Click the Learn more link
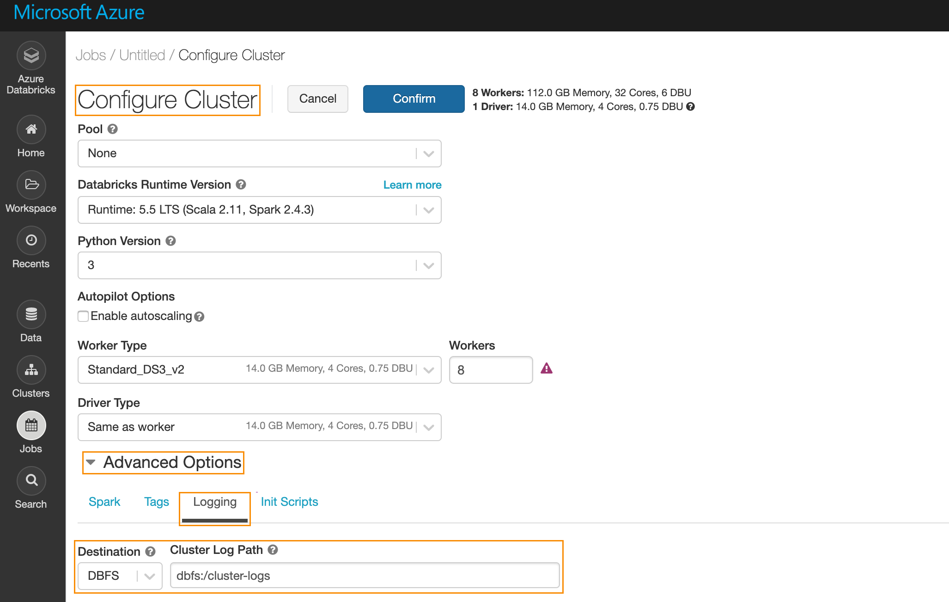The width and height of the screenshot is (949, 602). click(412, 185)
